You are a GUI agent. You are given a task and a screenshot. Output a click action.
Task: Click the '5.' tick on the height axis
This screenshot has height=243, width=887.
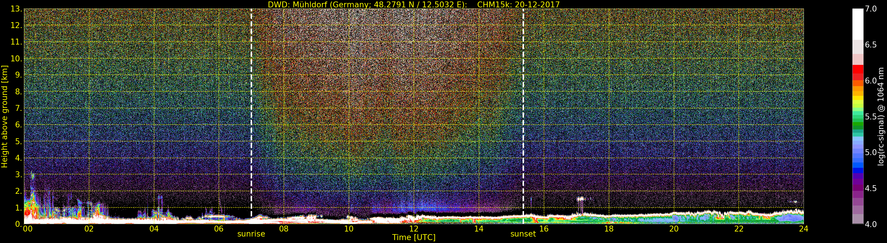point(19,141)
